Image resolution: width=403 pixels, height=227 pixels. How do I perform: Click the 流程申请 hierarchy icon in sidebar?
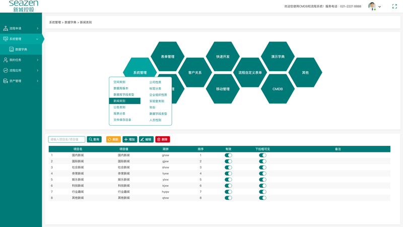click(x=6, y=28)
